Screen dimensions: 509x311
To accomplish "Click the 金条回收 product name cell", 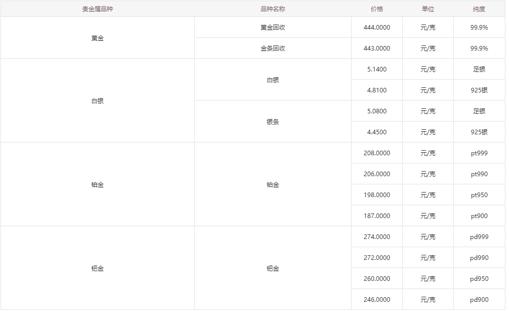I will click(272, 49).
